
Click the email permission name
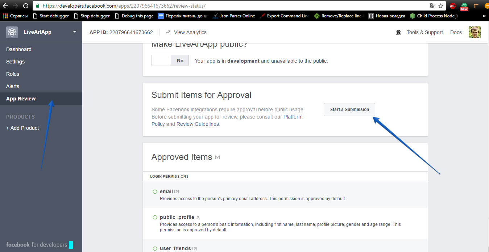pos(166,191)
